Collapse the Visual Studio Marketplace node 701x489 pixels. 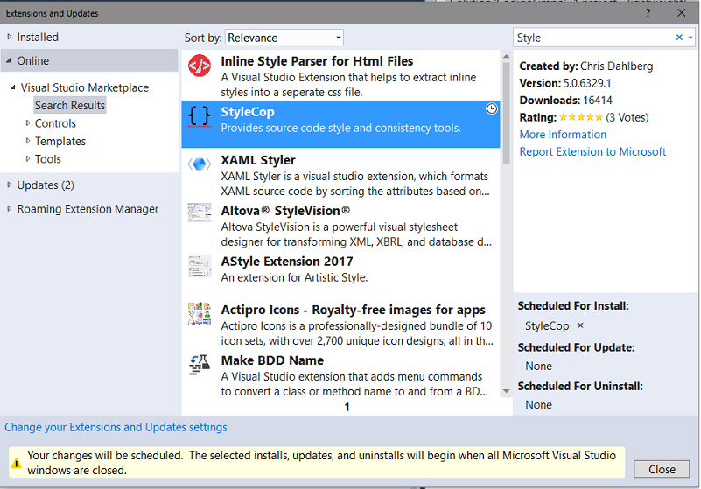[x=13, y=87]
